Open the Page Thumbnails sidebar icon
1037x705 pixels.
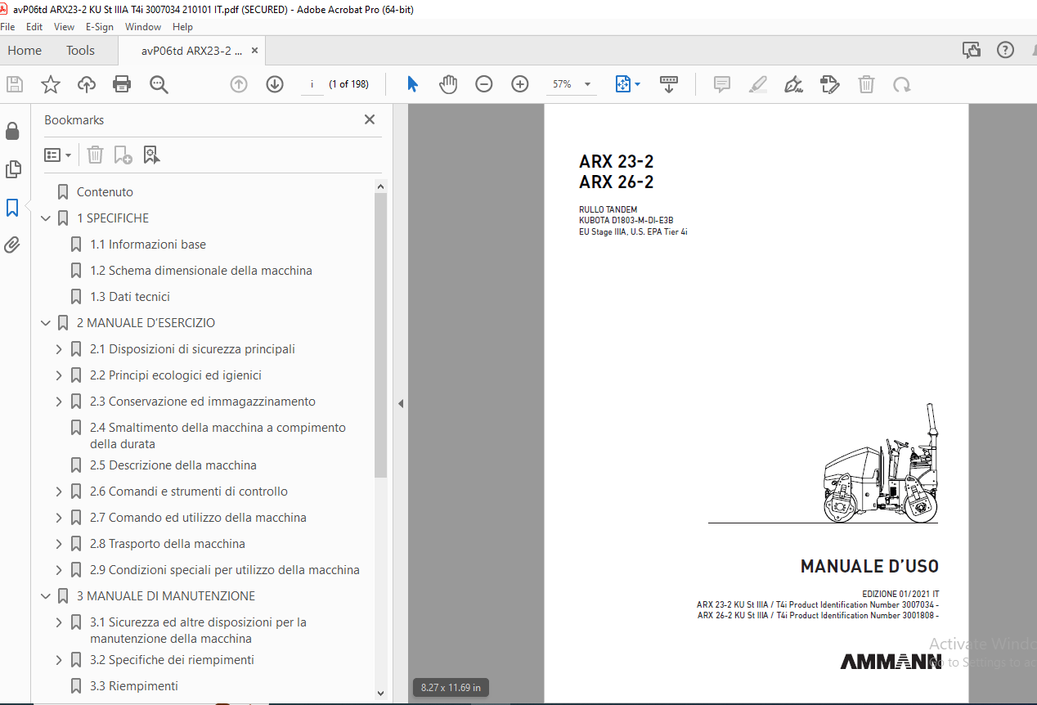pos(12,169)
